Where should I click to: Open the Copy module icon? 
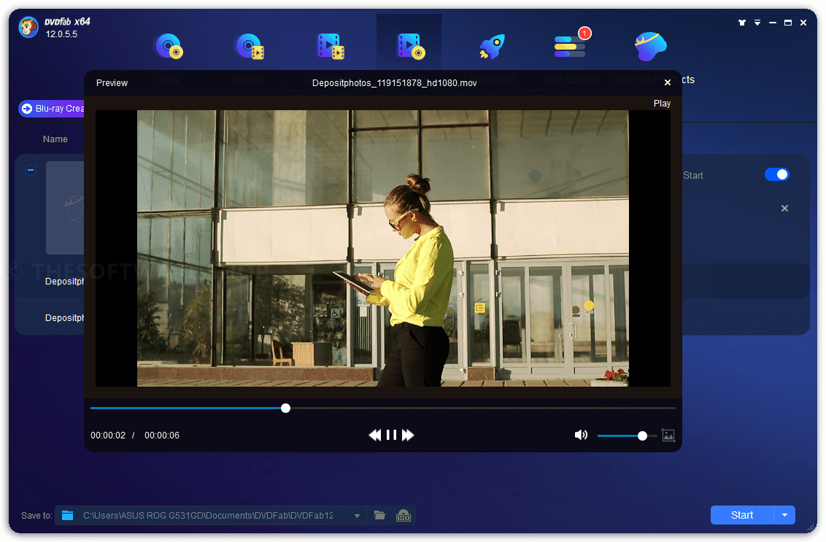[169, 47]
